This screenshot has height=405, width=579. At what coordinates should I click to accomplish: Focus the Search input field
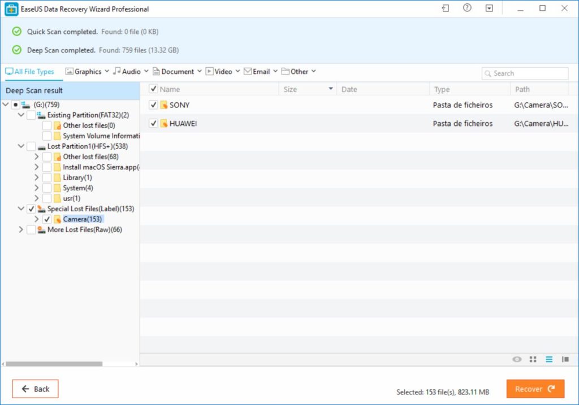point(525,73)
